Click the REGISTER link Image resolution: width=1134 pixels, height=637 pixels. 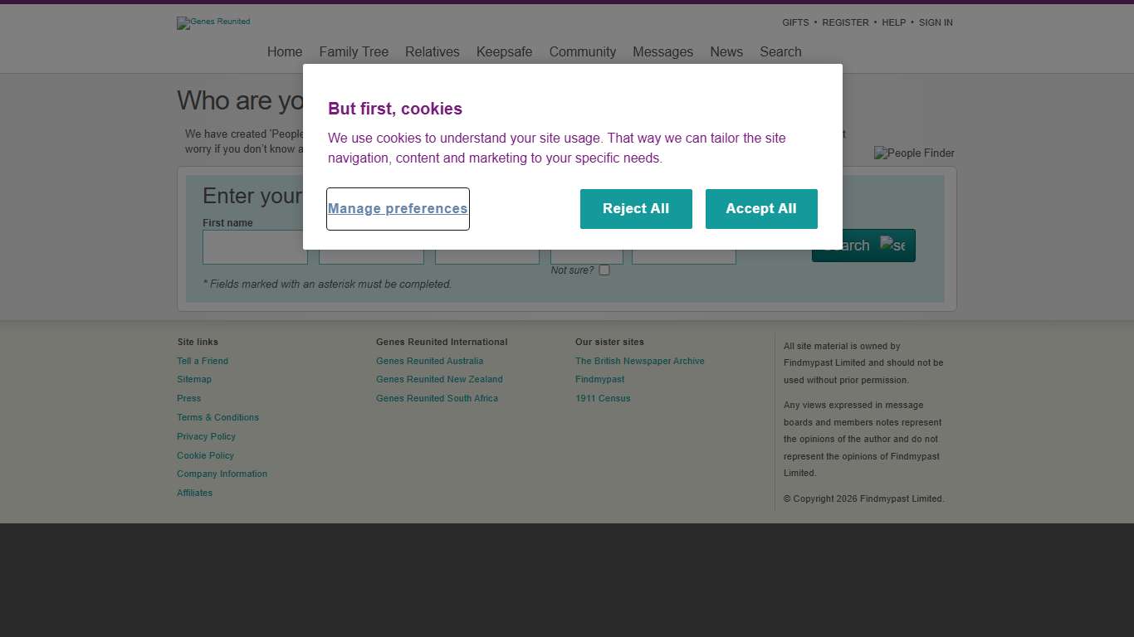(845, 22)
